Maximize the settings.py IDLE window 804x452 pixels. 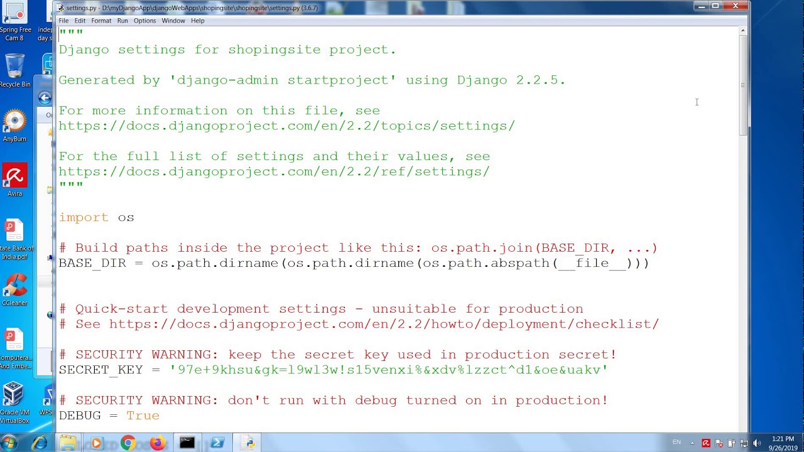715,7
